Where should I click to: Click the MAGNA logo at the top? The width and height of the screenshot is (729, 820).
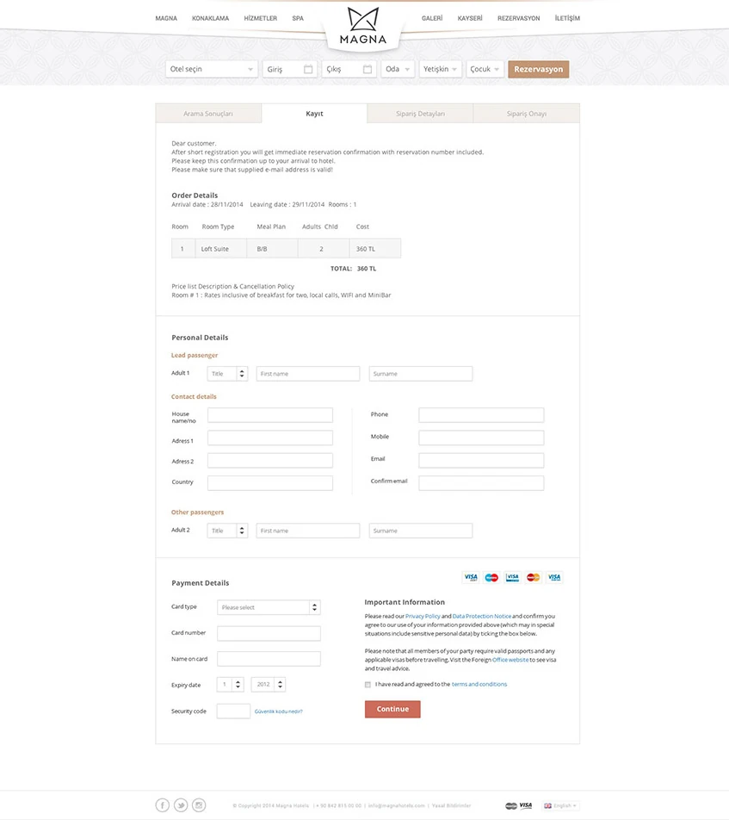tap(362, 25)
